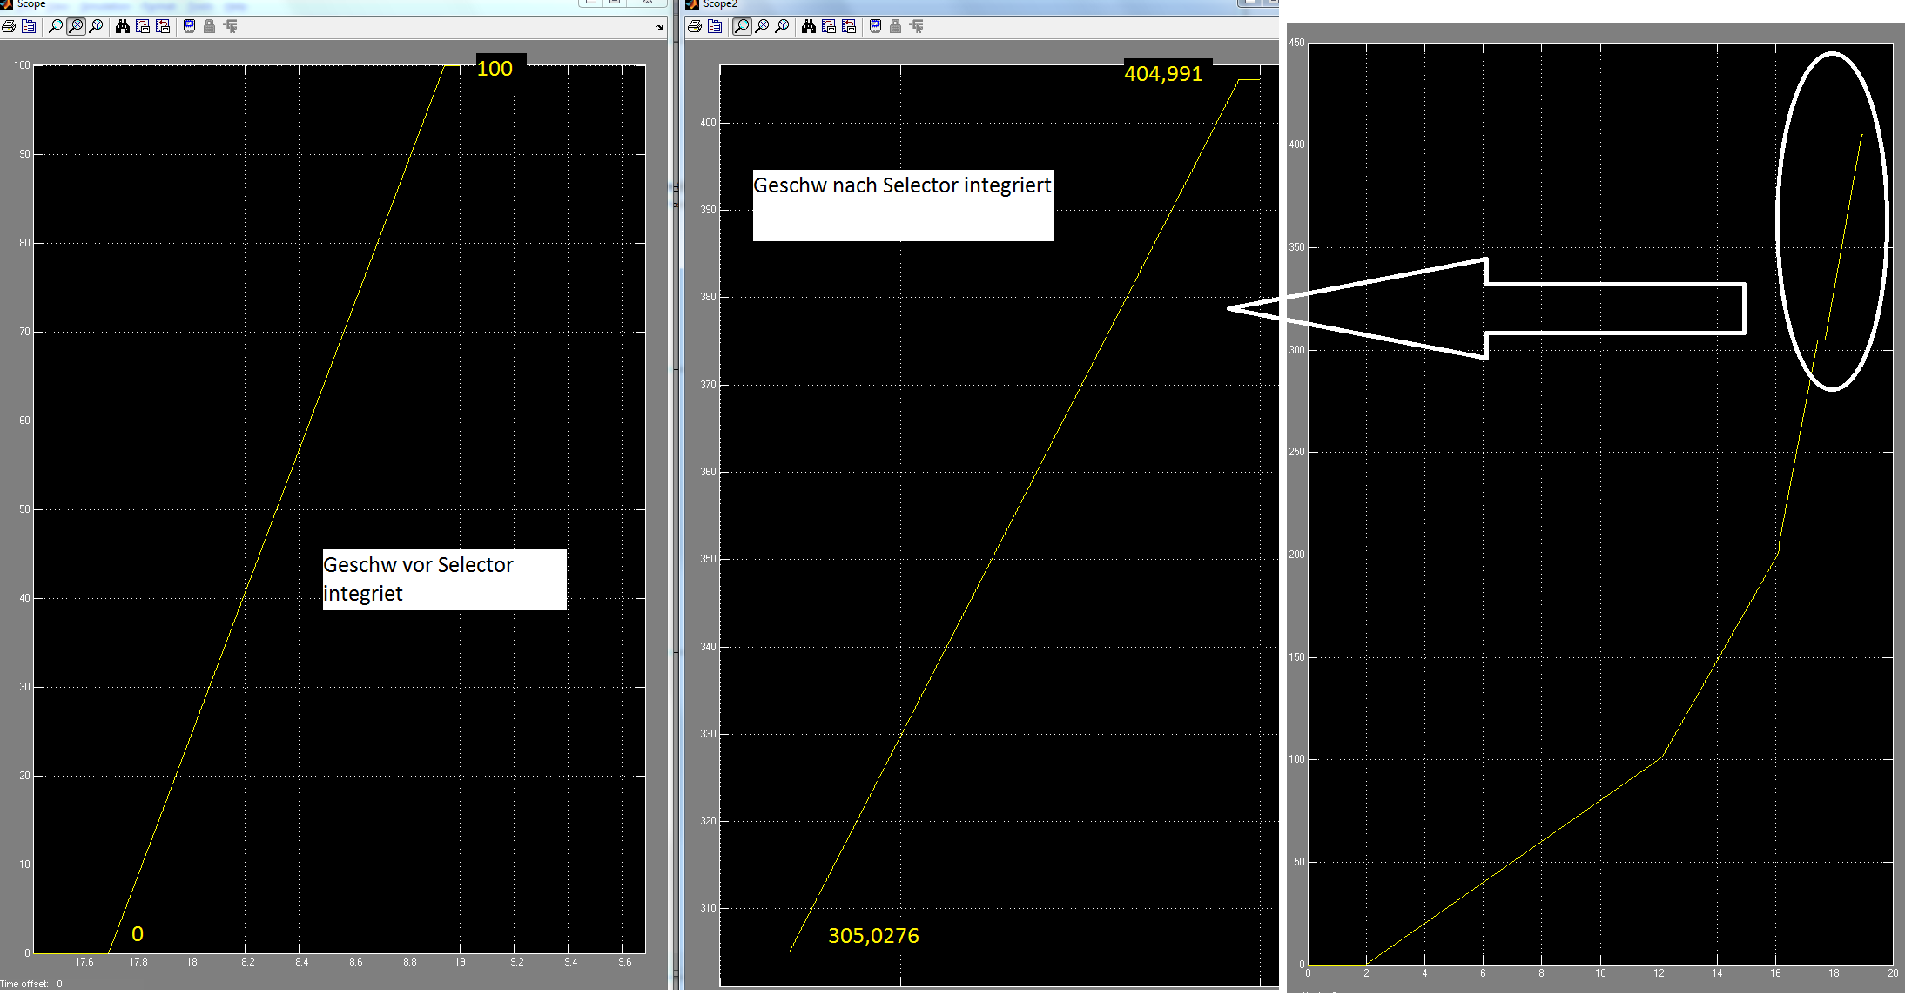Click Autoscale binoculars in Scope2 window
This screenshot has width=1905, height=996.
[809, 26]
